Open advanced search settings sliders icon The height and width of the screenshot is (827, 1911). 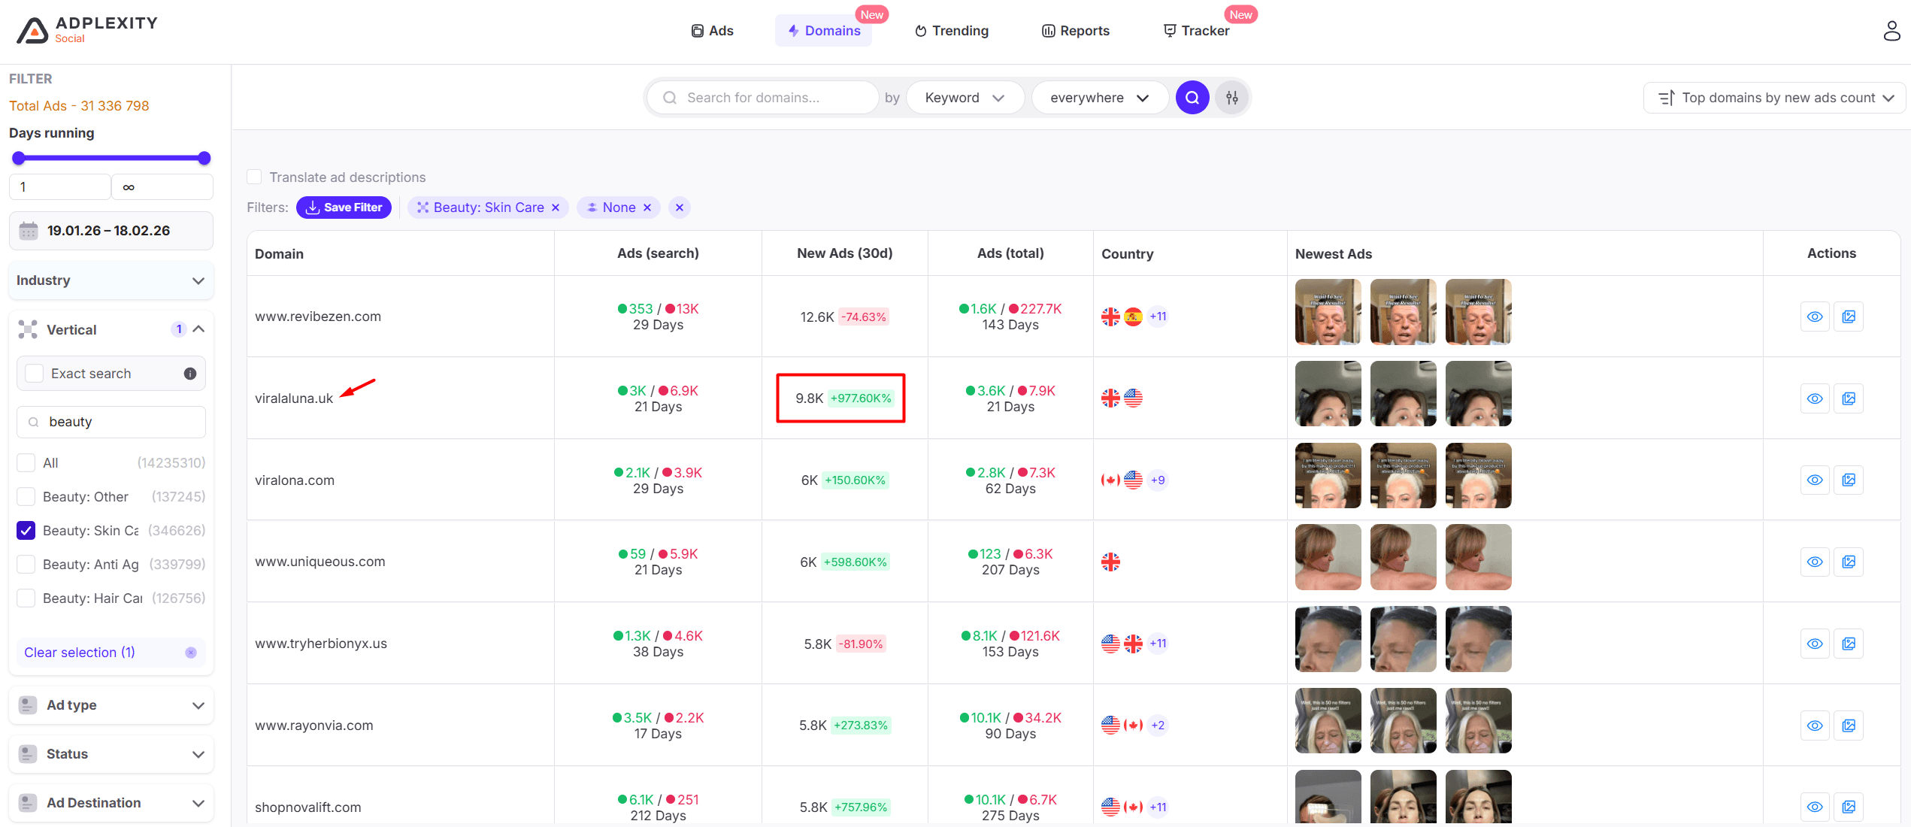[x=1231, y=98]
